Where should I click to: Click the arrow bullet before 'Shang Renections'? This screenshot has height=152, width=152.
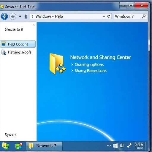[x=72, y=71]
